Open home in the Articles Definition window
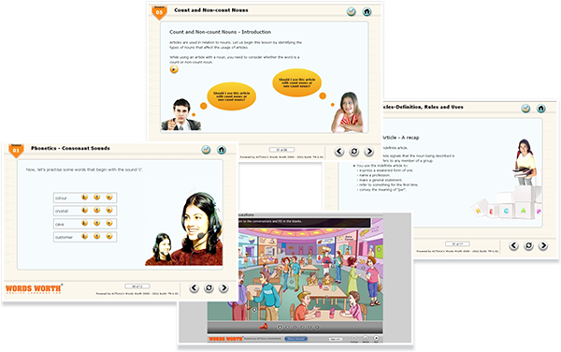561x352 pixels. [x=541, y=109]
